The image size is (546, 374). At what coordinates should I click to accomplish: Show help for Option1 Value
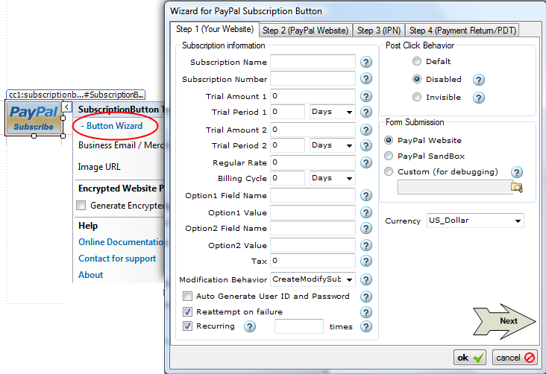pos(366,212)
